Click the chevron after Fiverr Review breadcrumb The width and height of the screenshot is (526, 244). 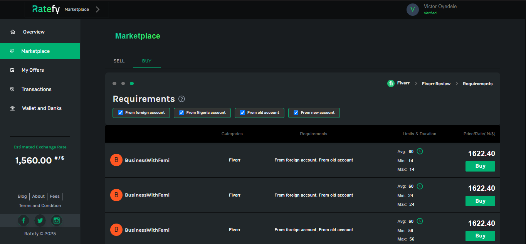click(457, 84)
